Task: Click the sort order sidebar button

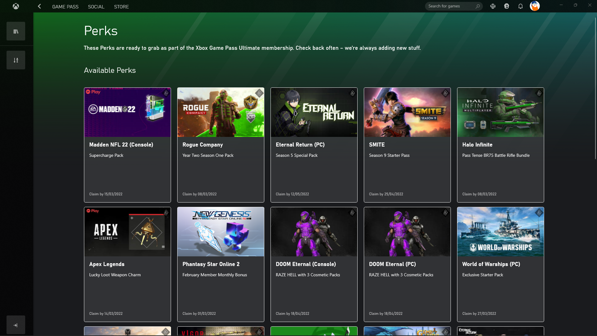Action: pyautogui.click(x=16, y=60)
